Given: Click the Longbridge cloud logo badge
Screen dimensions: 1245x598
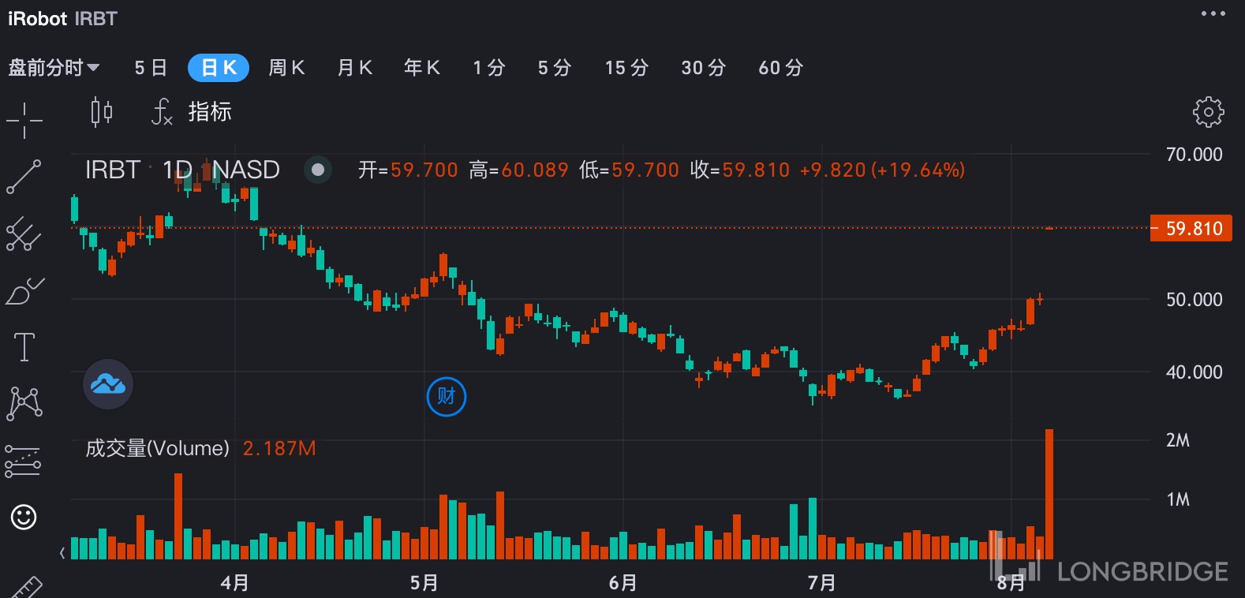Looking at the screenshot, I should pos(108,384).
